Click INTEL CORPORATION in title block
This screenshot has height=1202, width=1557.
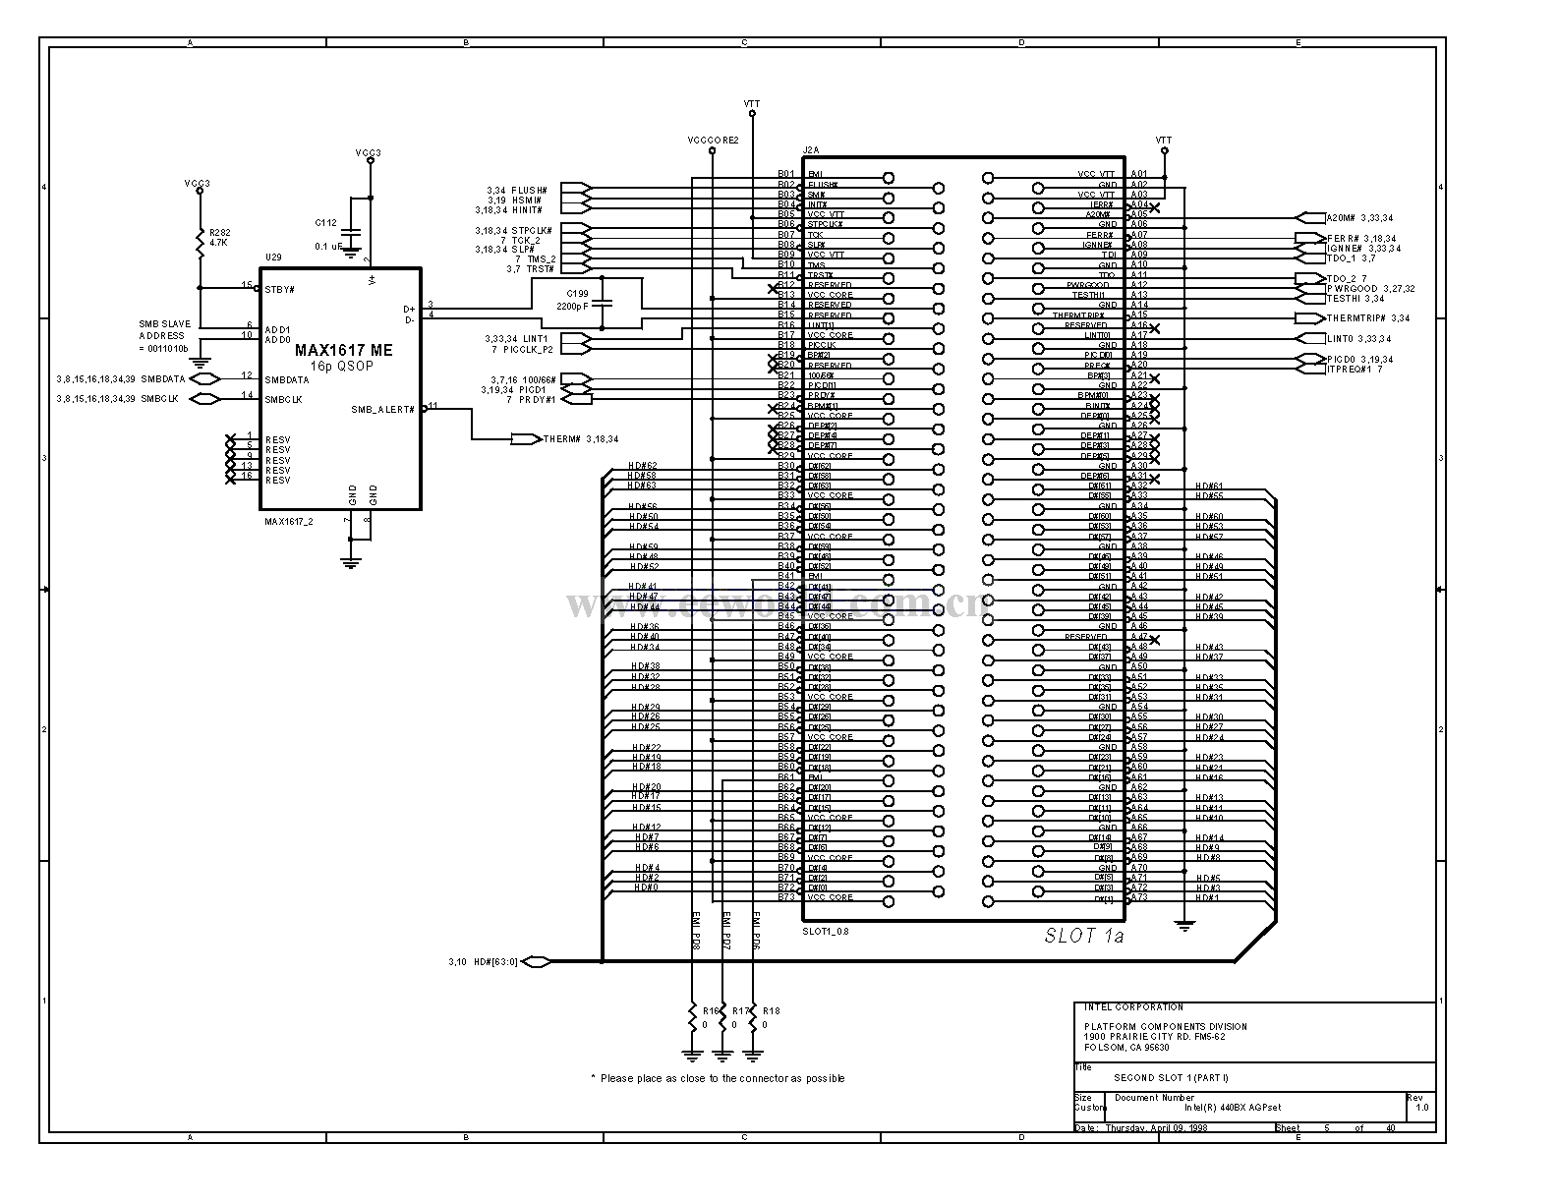click(x=1133, y=1007)
